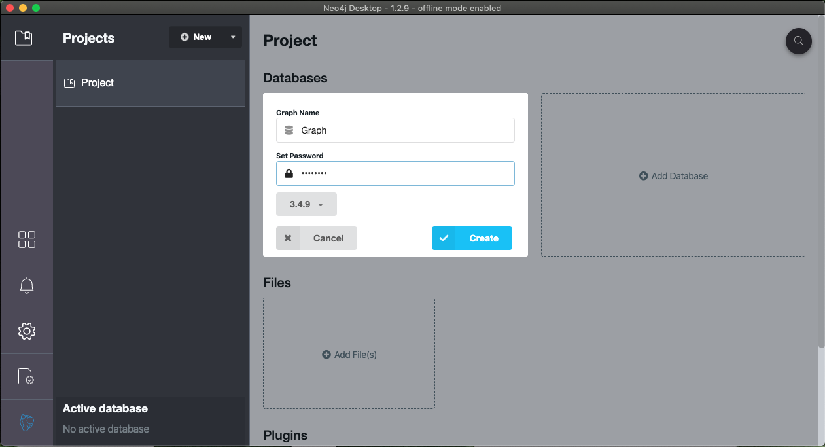Click the Active database label
This screenshot has height=447, width=825.
[105, 408]
